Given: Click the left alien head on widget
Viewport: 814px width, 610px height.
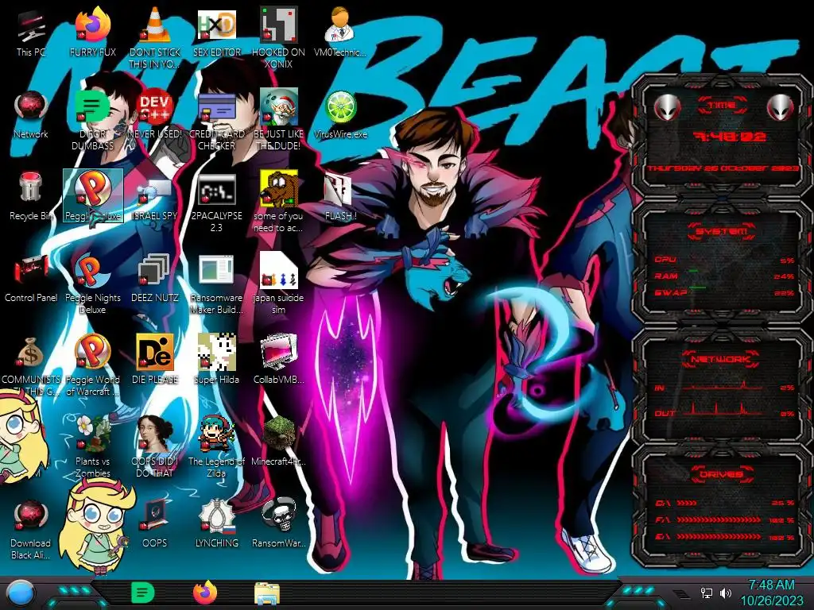Looking at the screenshot, I should pyautogui.click(x=667, y=107).
